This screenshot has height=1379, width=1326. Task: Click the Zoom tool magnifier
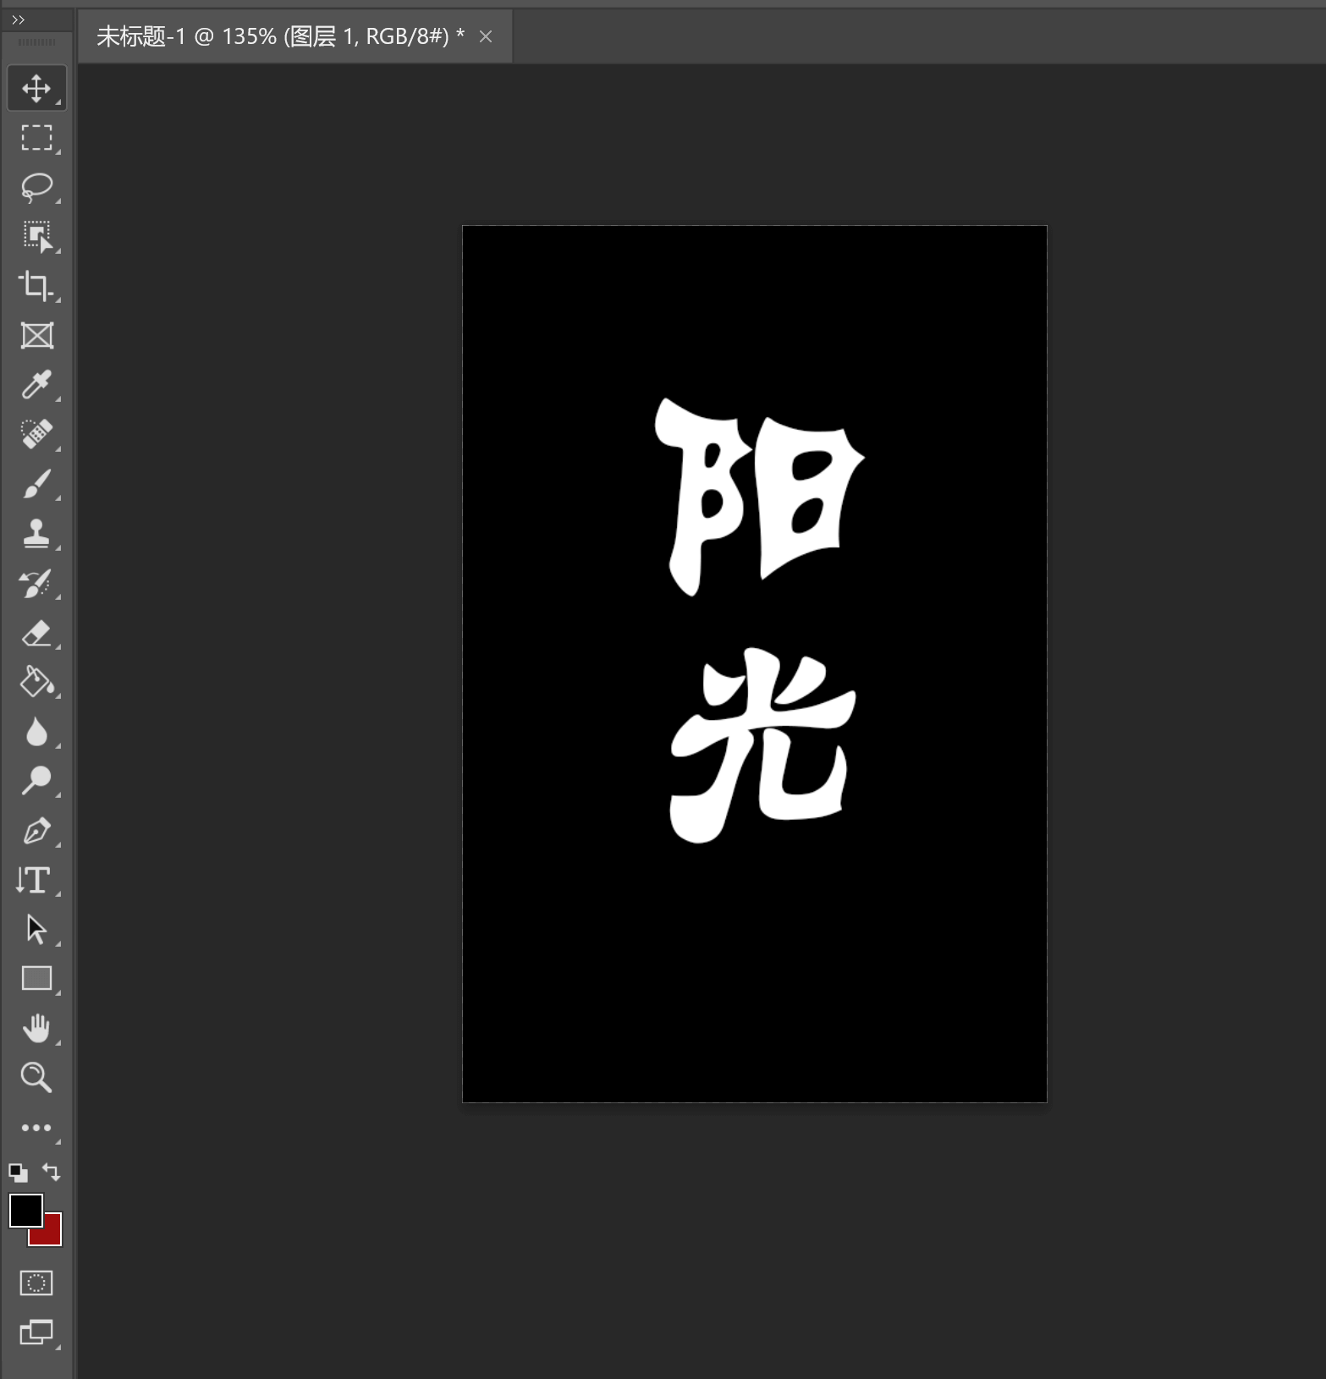coord(36,1077)
